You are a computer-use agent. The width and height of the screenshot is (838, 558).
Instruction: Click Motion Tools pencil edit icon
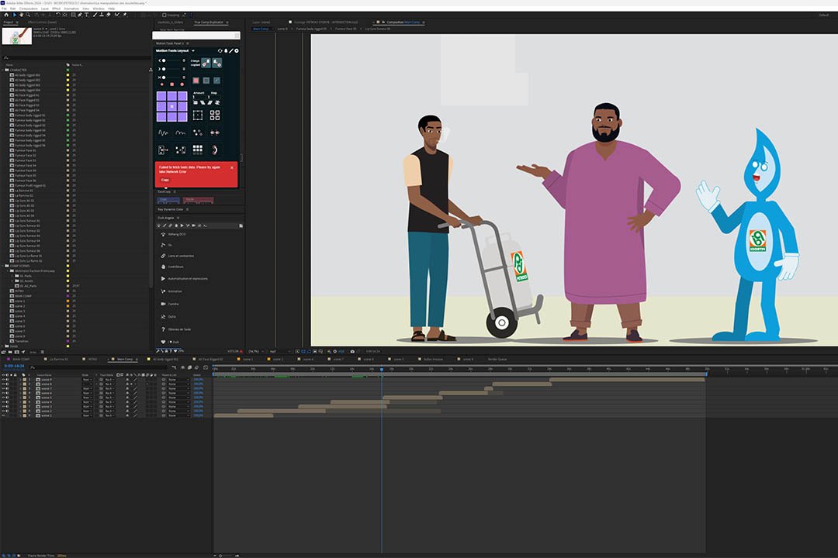click(x=231, y=50)
